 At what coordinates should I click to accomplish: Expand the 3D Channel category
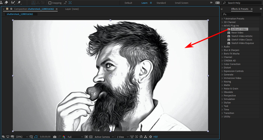click(222, 22)
